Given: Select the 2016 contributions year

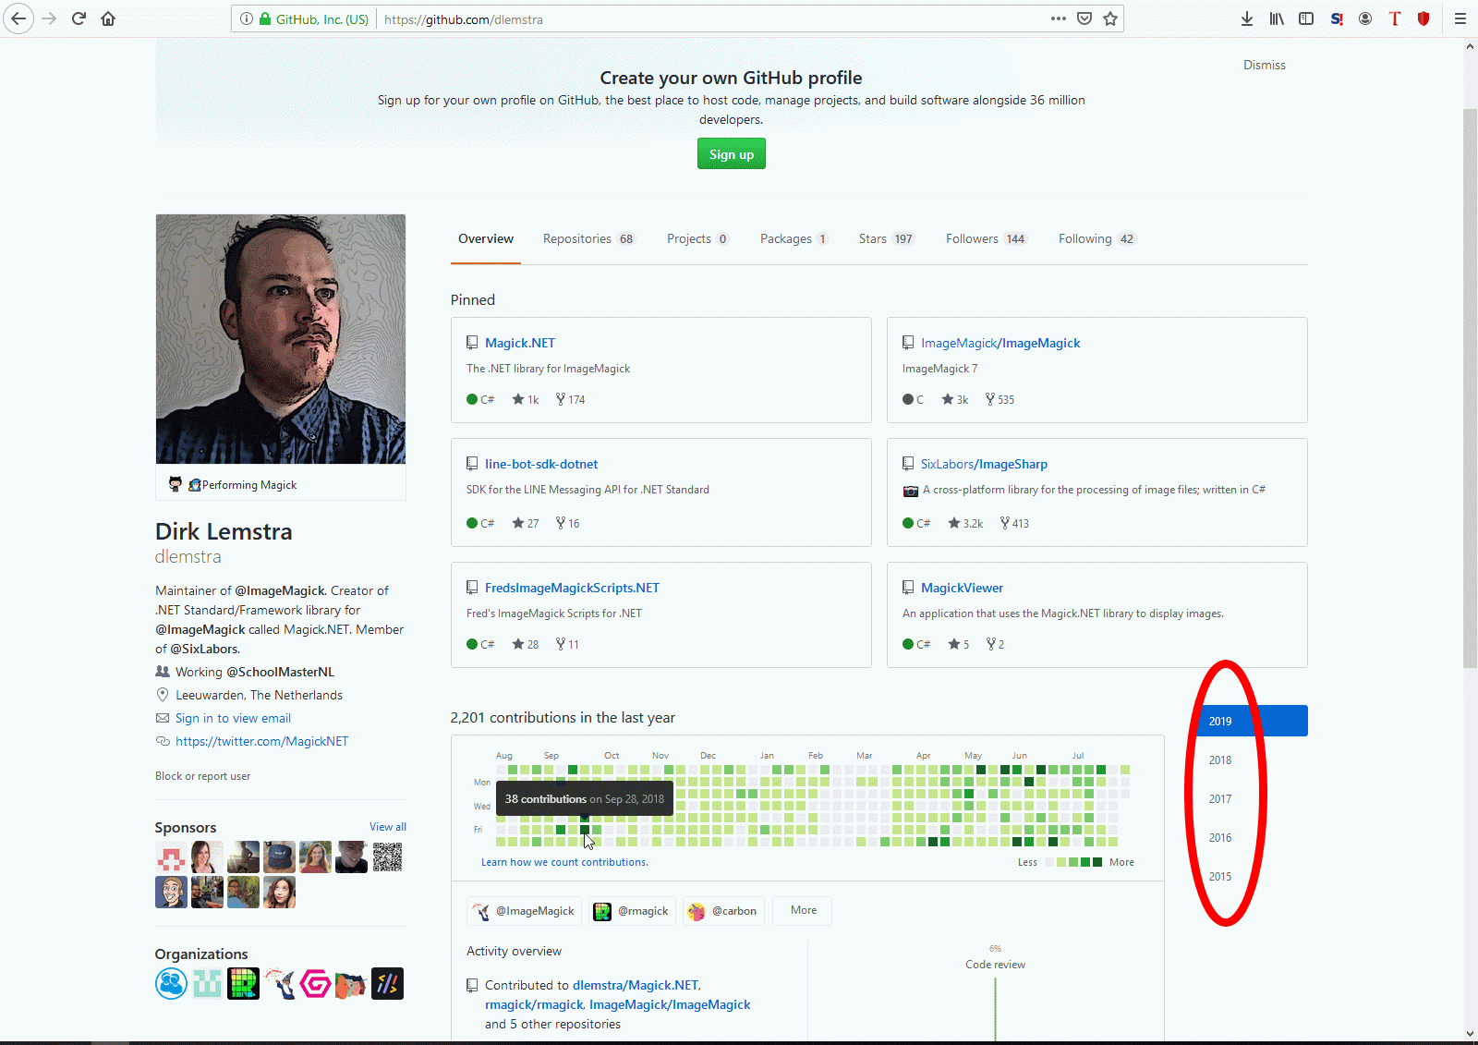Looking at the screenshot, I should pyautogui.click(x=1220, y=838).
